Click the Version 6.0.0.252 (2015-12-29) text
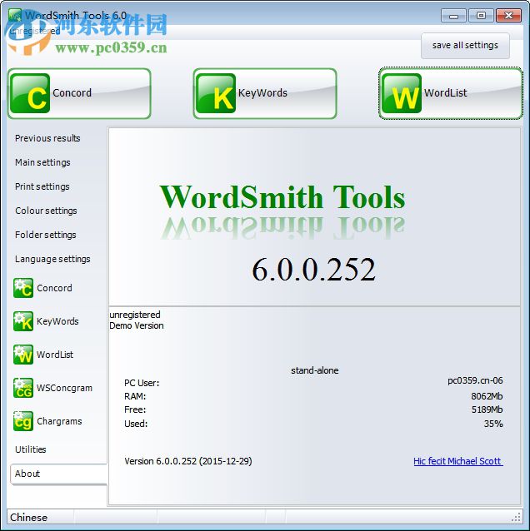 click(188, 461)
